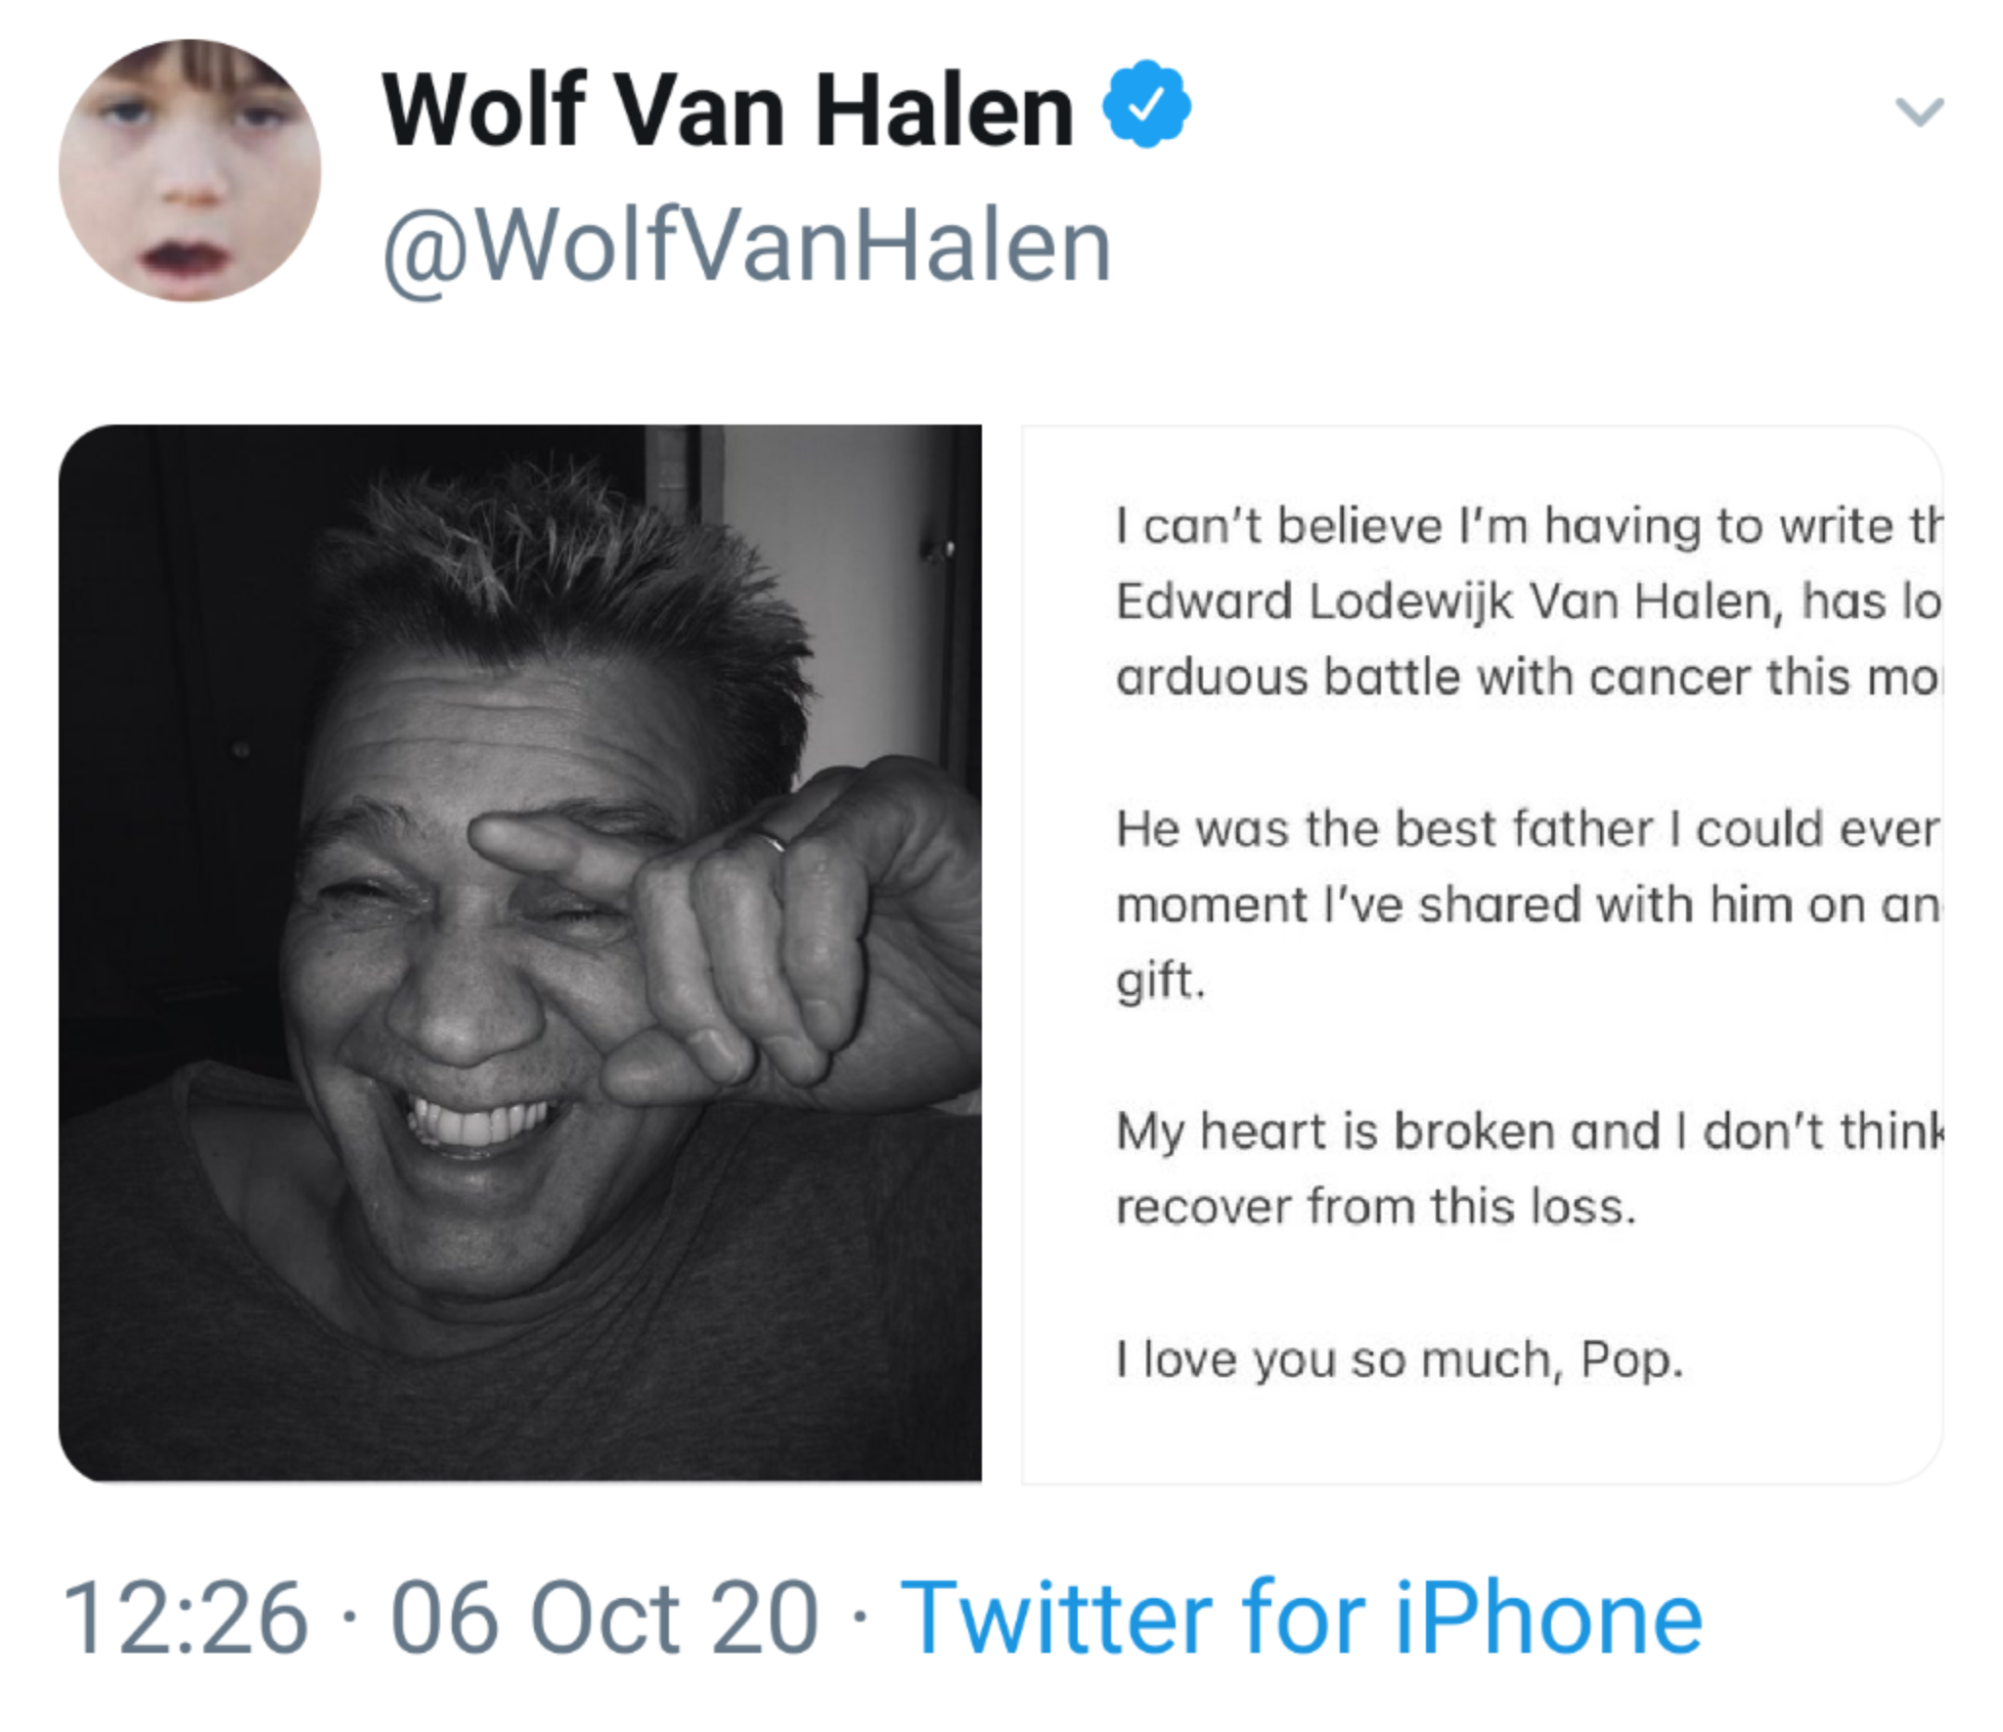Open the @WolfVanHalen handle link
The width and height of the screenshot is (2003, 1732).
tap(747, 245)
